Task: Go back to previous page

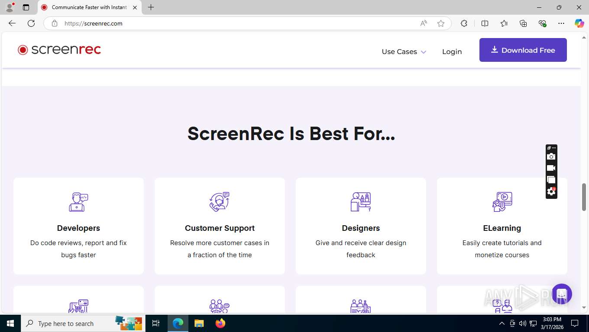Action: pyautogui.click(x=12, y=23)
